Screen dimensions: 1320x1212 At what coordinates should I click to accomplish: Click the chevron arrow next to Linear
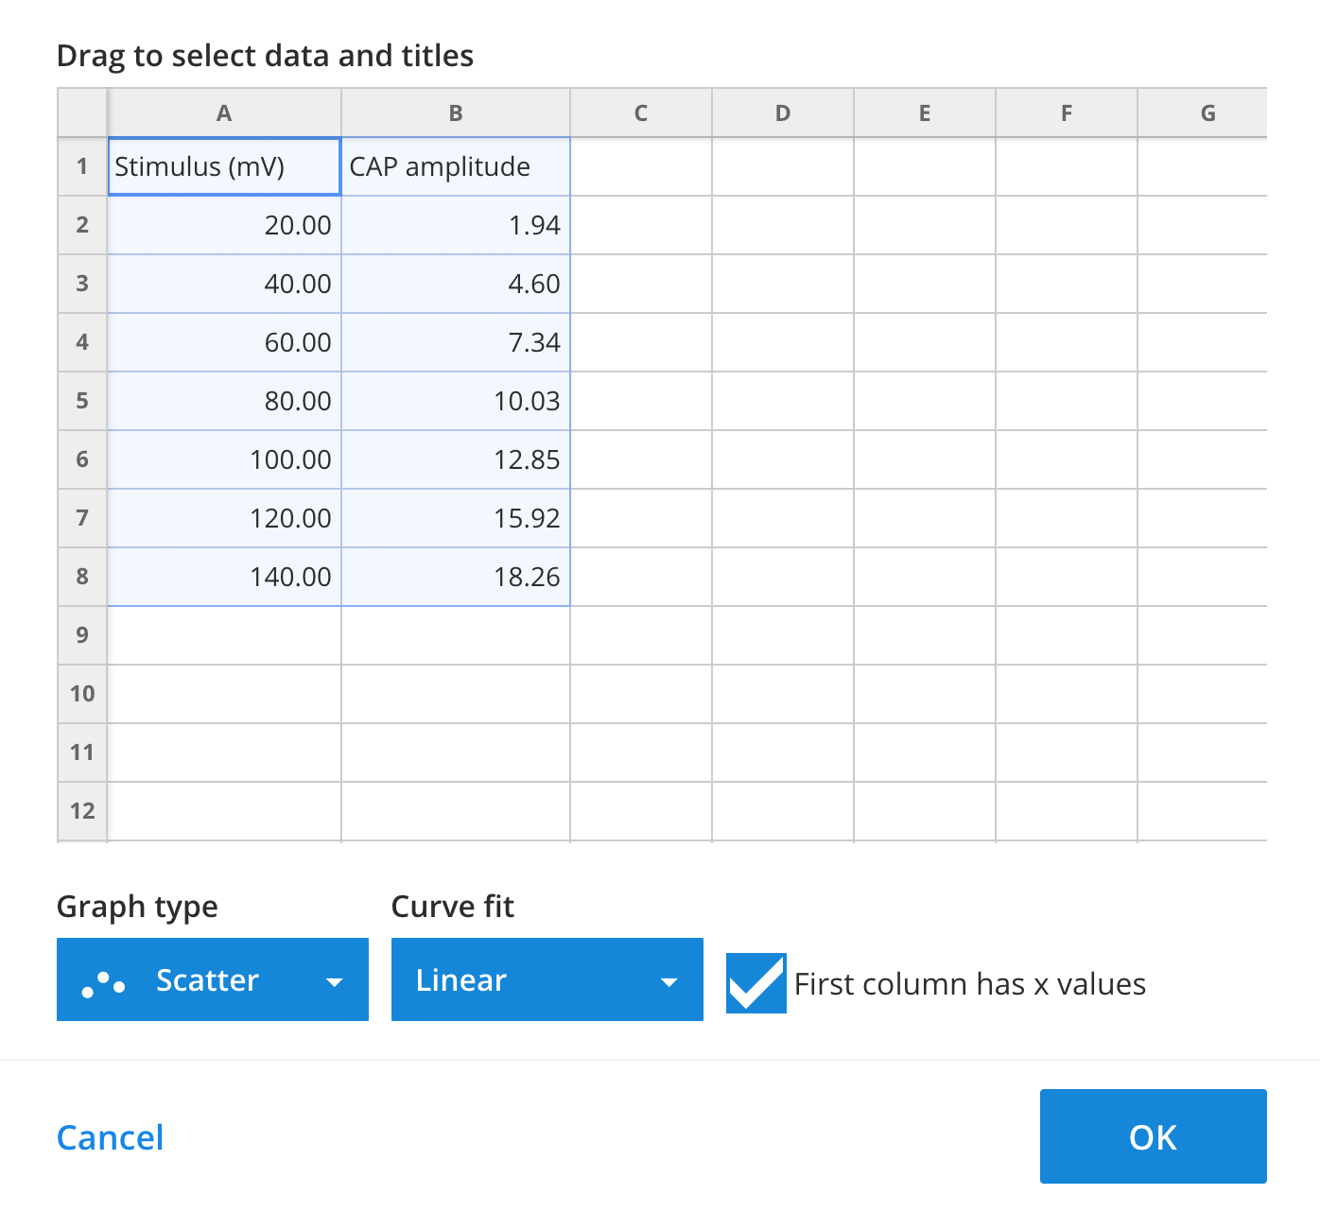tap(670, 980)
